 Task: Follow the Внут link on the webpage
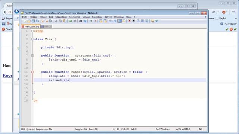(x=7, y=76)
